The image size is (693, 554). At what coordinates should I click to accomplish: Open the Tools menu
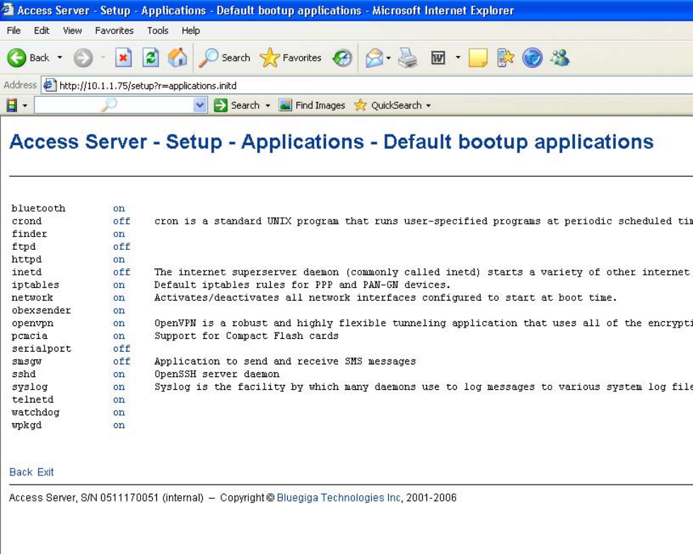point(158,30)
